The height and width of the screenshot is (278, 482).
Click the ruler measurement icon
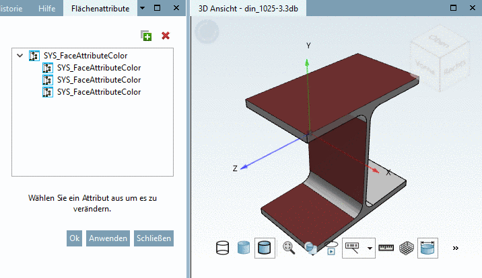point(386,248)
